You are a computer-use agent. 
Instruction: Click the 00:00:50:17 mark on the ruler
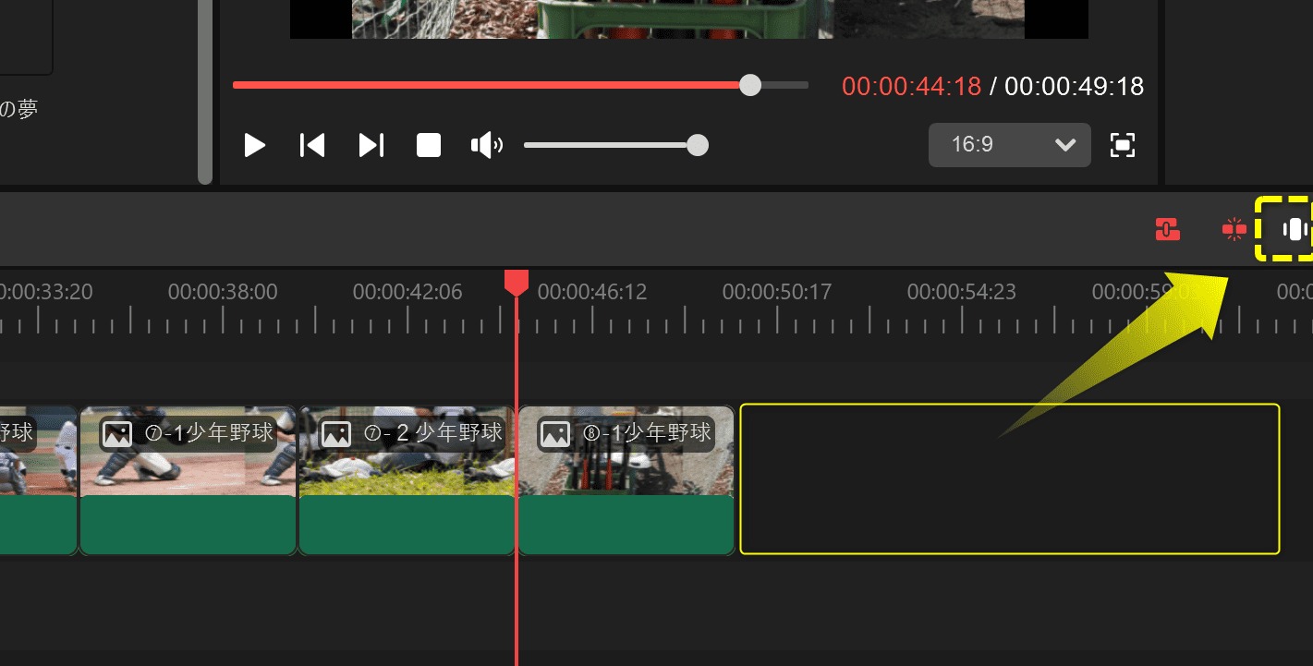coord(777,292)
